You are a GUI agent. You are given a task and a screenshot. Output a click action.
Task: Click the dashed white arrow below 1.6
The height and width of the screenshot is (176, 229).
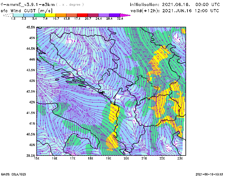[8, 15]
